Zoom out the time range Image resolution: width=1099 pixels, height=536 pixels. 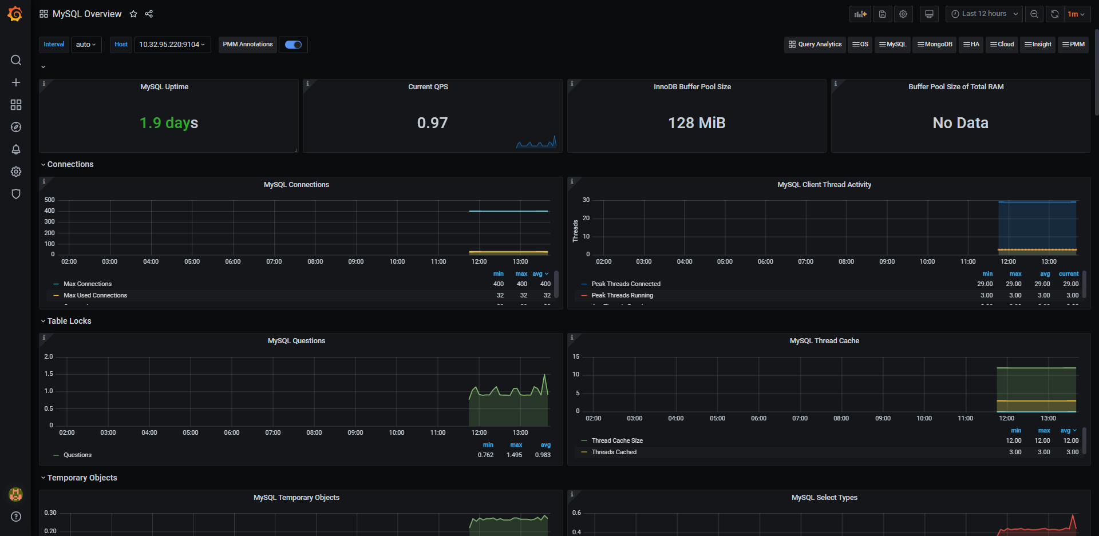1034,14
